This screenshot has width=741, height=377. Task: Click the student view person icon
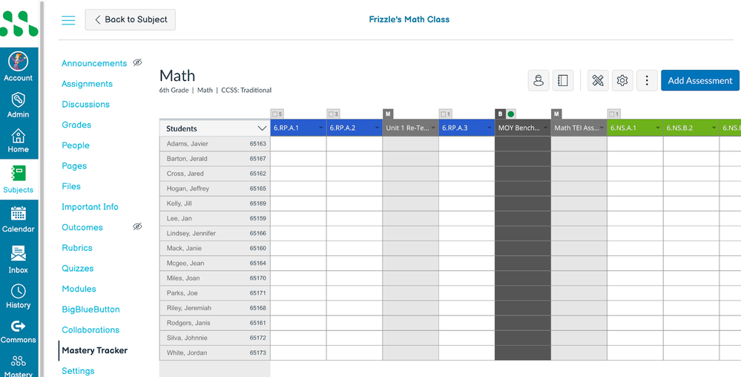(x=539, y=81)
